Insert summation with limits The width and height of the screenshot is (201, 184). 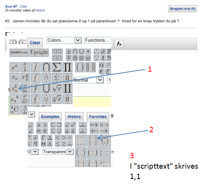[x=57, y=78]
